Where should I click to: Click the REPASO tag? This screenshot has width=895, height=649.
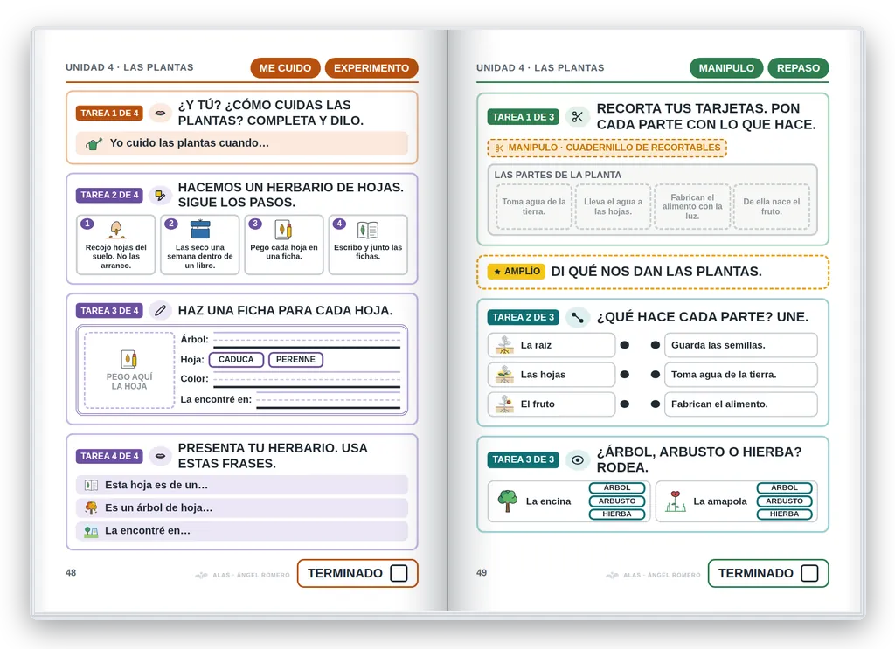(799, 68)
